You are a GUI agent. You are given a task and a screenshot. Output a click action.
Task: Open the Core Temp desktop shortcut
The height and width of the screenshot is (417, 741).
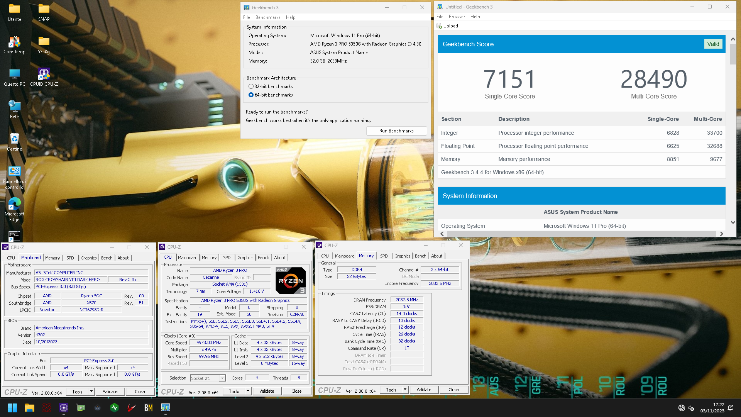tap(14, 45)
